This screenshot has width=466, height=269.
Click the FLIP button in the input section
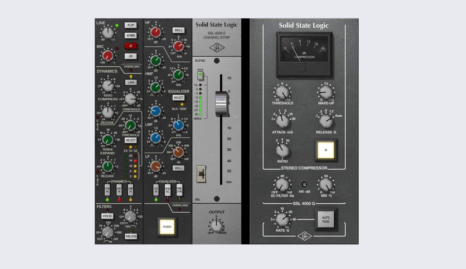pyautogui.click(x=131, y=25)
